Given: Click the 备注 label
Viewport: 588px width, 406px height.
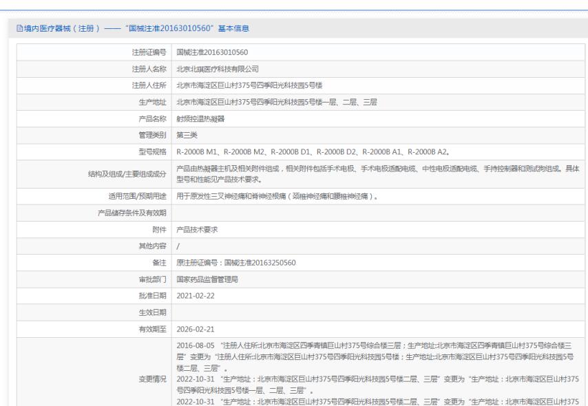Looking at the screenshot, I should pyautogui.click(x=159, y=263).
